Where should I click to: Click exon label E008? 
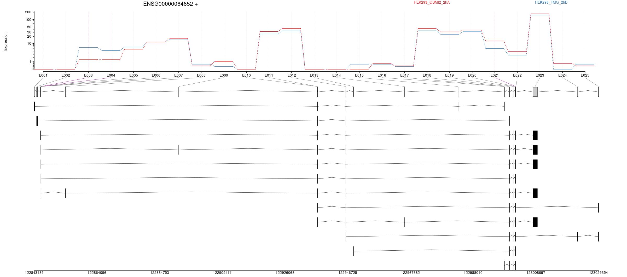tap(201, 75)
